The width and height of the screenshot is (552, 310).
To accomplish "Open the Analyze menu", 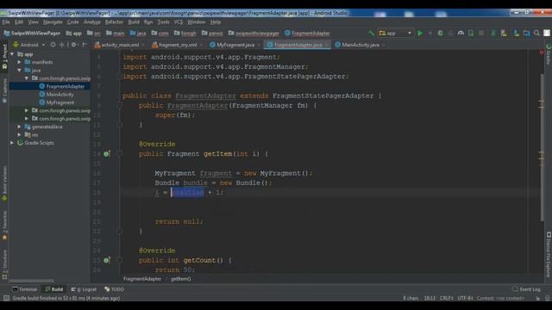I will [x=92, y=22].
